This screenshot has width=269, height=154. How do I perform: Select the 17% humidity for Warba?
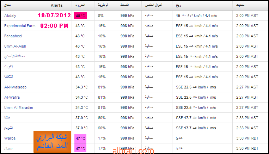pos(102,138)
